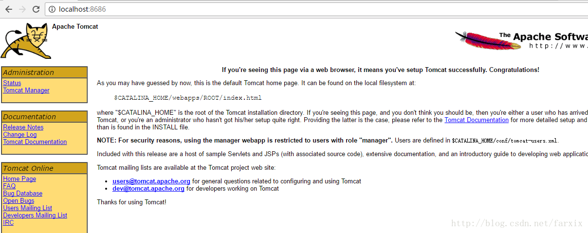This screenshot has height=233, width=588.
Task: Open the IRC link
Action: (8, 223)
